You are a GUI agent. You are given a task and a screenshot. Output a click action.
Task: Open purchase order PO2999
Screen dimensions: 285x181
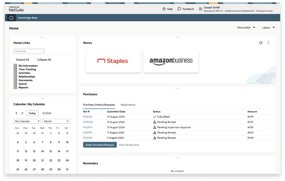click(x=87, y=127)
